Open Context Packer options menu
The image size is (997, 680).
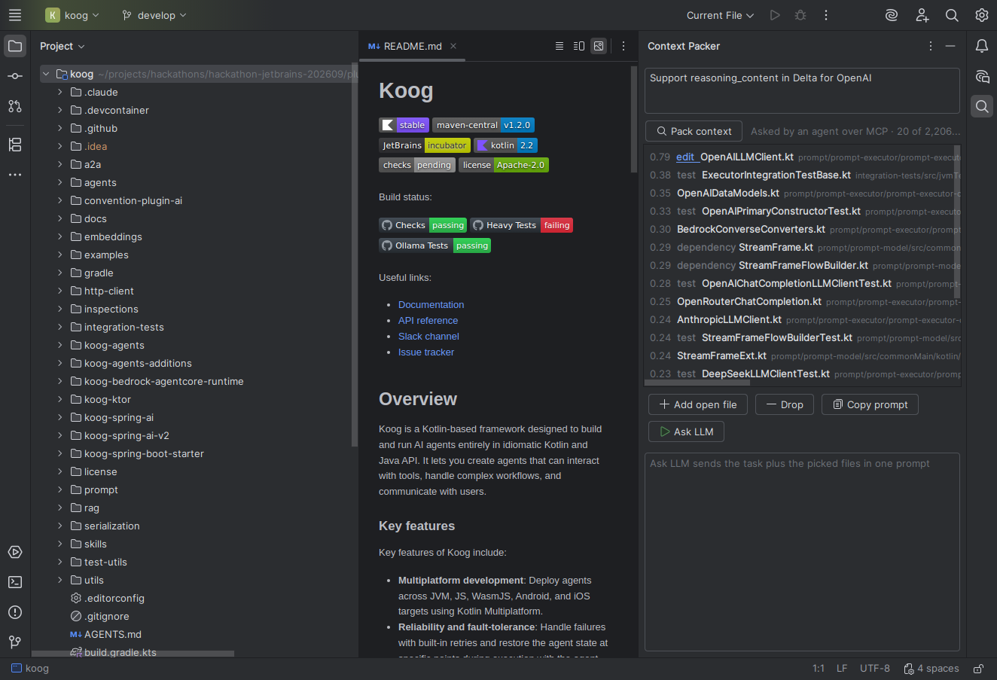pyautogui.click(x=931, y=46)
